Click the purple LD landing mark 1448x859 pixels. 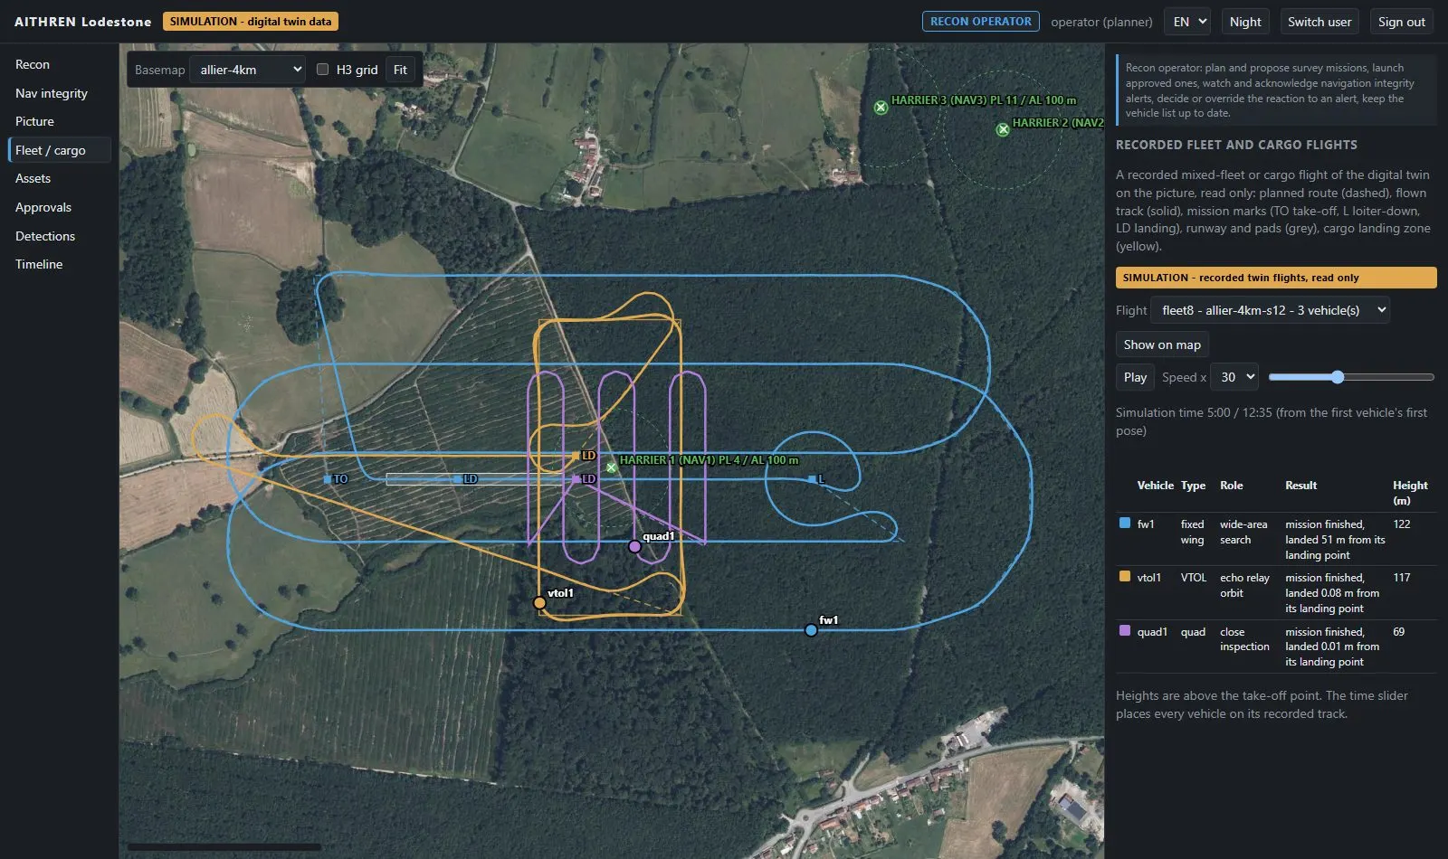point(576,479)
